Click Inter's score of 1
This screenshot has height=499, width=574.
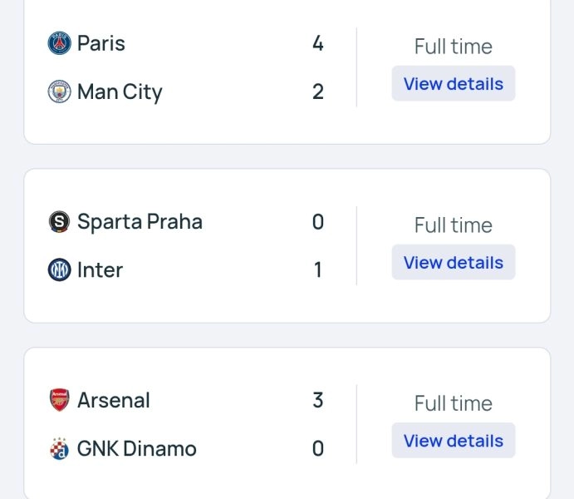(318, 270)
